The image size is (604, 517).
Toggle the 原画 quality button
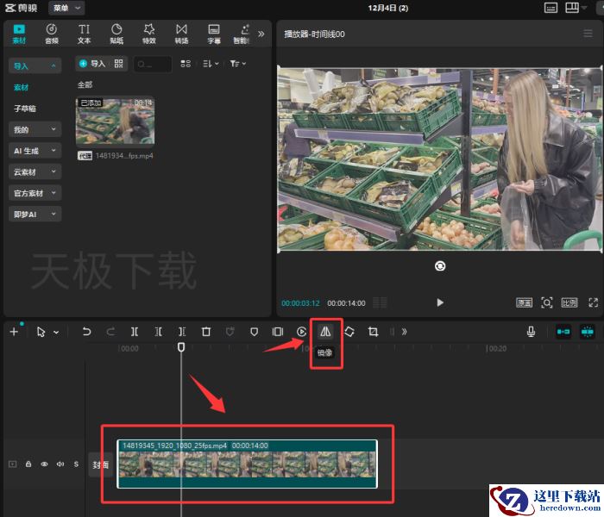524,302
